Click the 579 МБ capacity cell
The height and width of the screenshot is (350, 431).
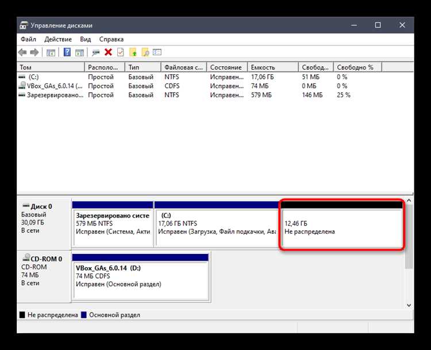point(261,95)
